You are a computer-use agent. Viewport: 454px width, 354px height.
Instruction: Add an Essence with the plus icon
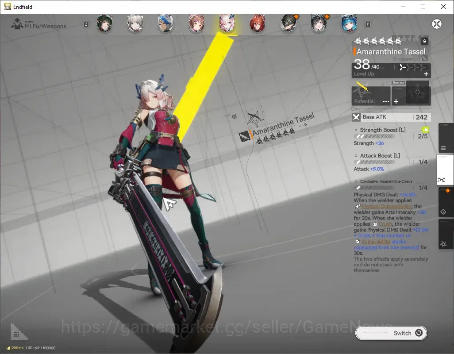(x=396, y=101)
